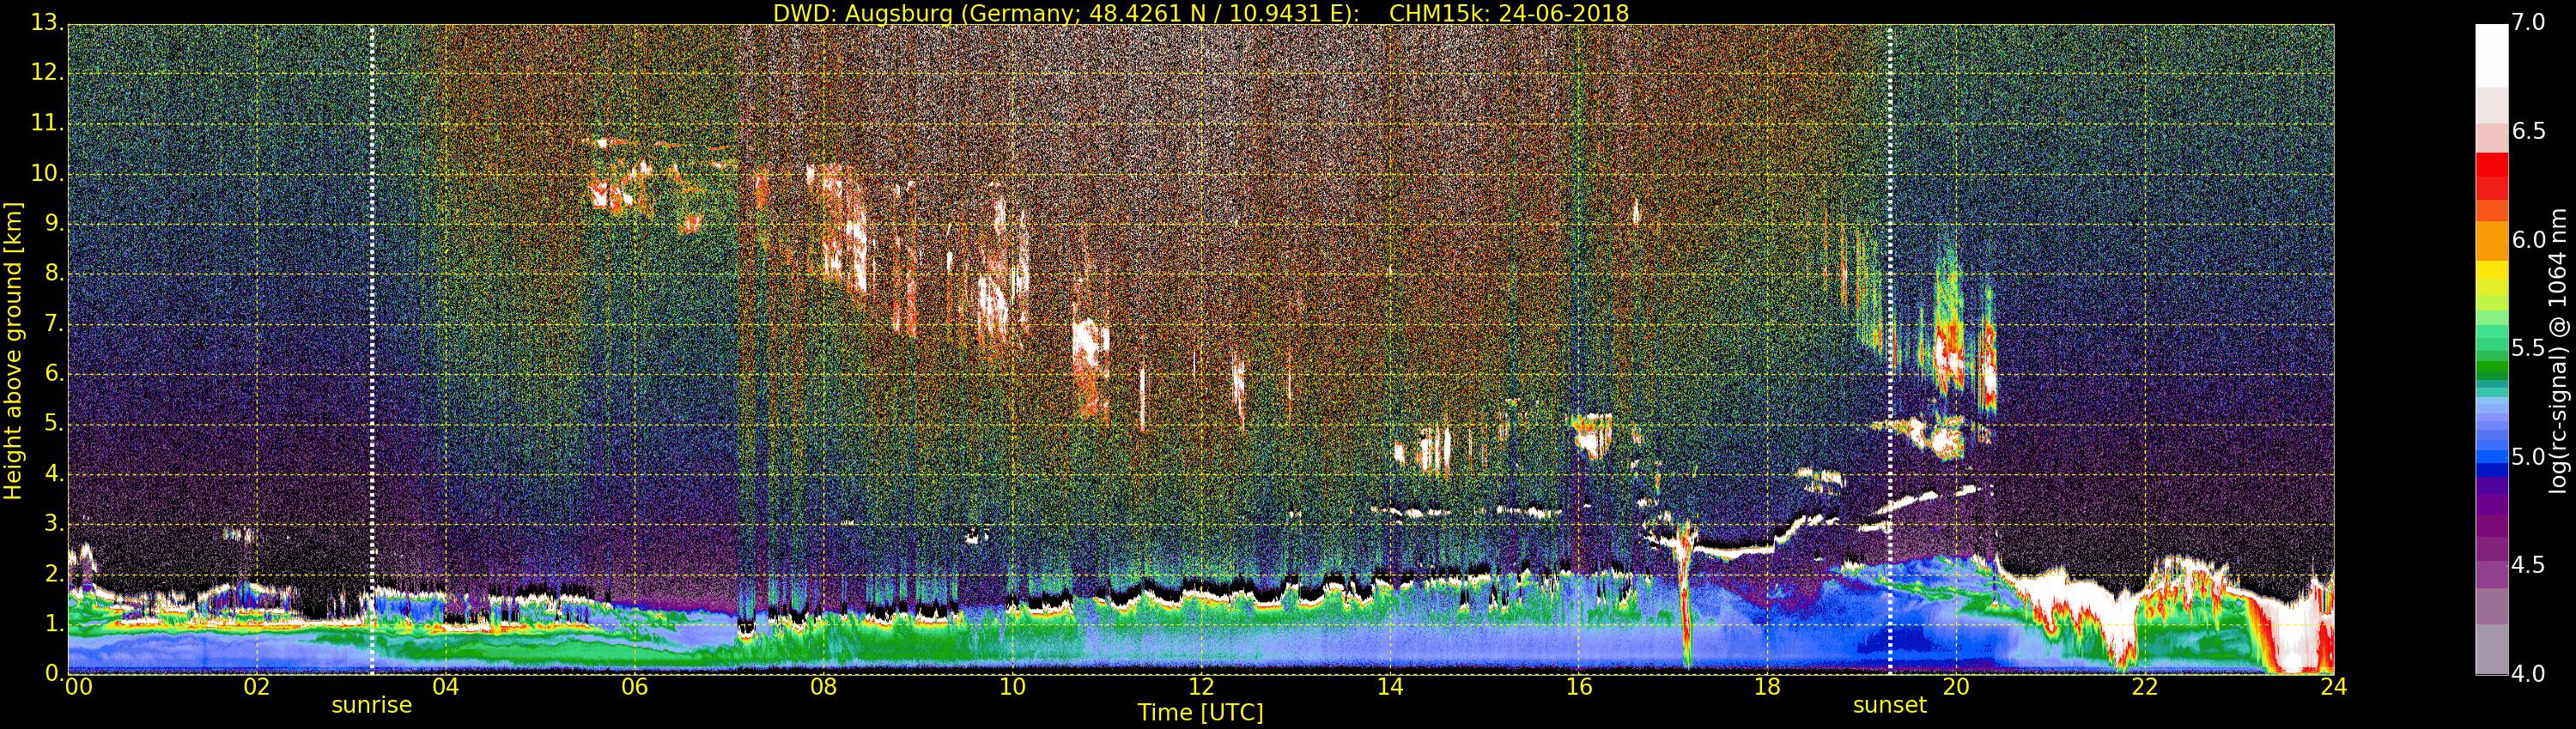
Task: Click the dotted white sunrise line in plot
Action: click(x=371, y=350)
